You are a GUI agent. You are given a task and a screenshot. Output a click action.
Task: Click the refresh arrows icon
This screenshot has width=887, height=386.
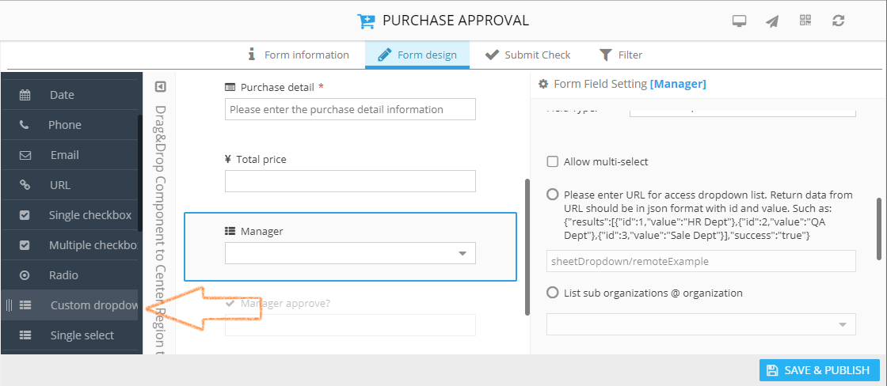coord(839,21)
